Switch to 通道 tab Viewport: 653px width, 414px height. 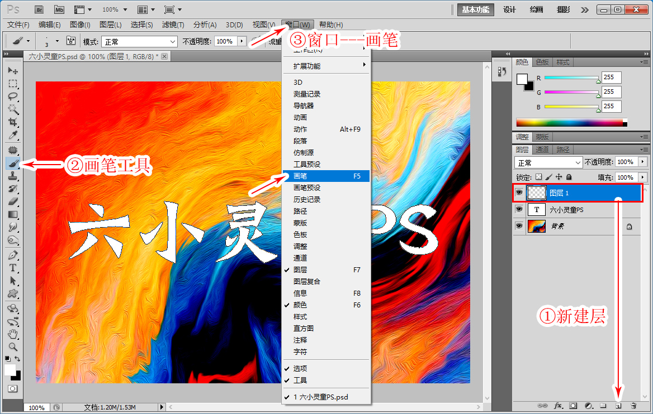tap(542, 150)
